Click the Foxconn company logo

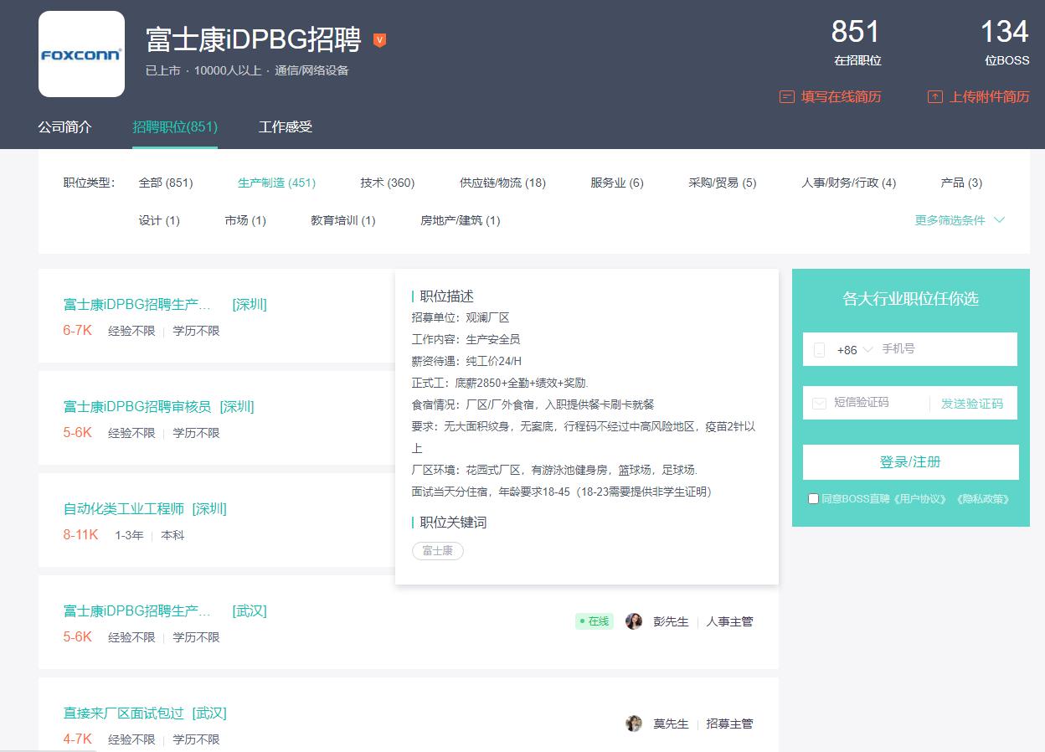(x=81, y=54)
